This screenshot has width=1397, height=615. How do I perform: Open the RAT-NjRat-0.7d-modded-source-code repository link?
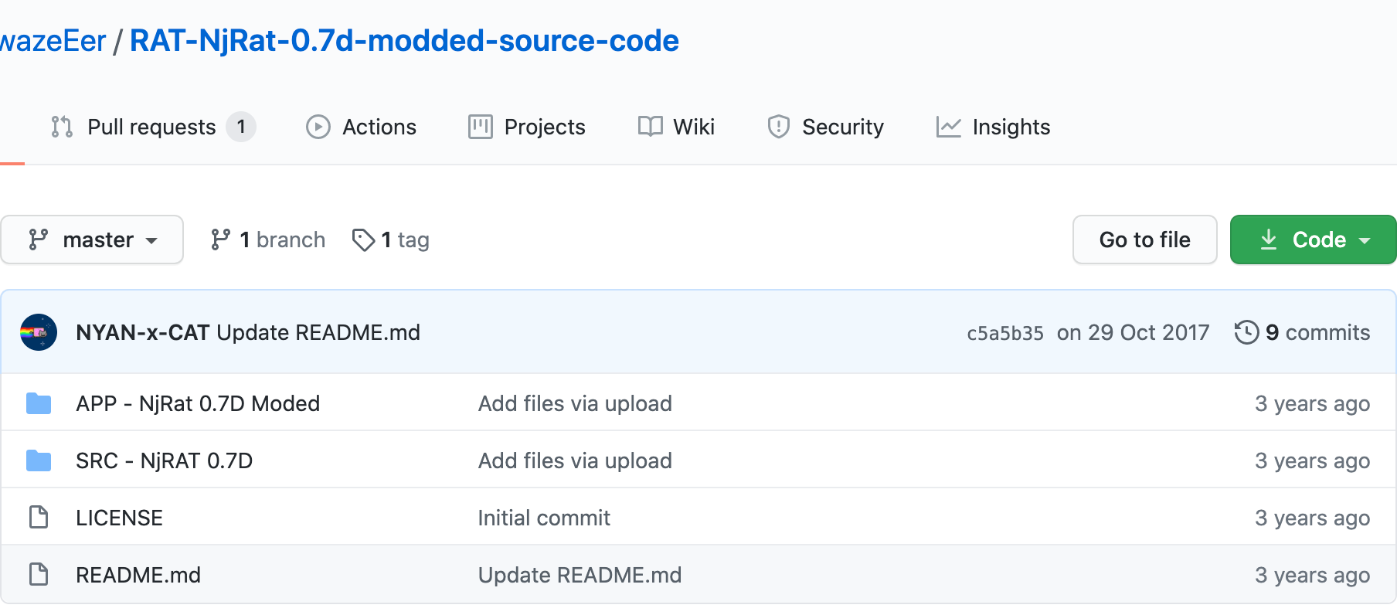point(404,40)
